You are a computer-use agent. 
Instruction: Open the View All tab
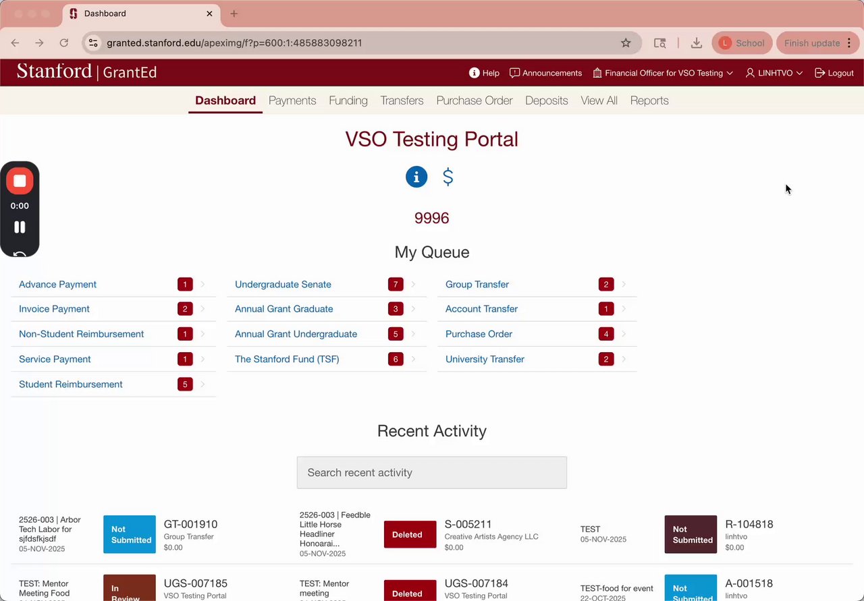click(x=599, y=101)
